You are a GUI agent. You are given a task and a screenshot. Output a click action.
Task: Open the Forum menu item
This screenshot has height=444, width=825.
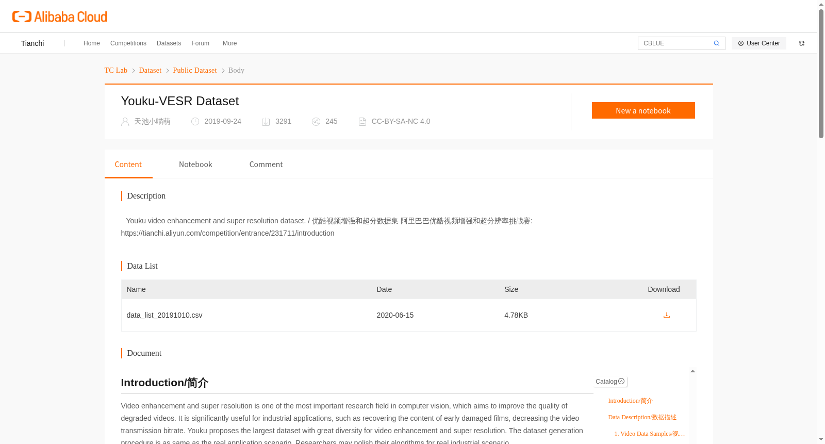pos(201,43)
